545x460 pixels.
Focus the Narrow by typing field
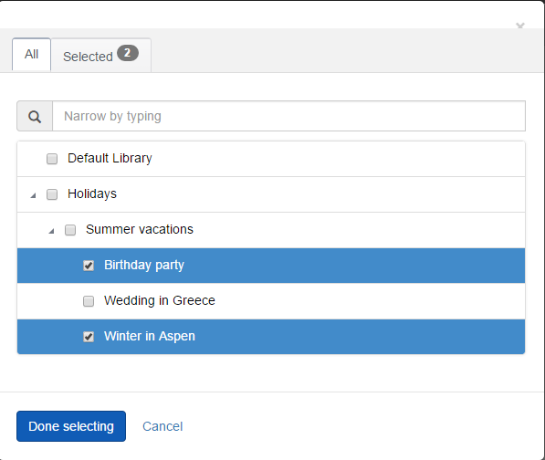(x=288, y=116)
